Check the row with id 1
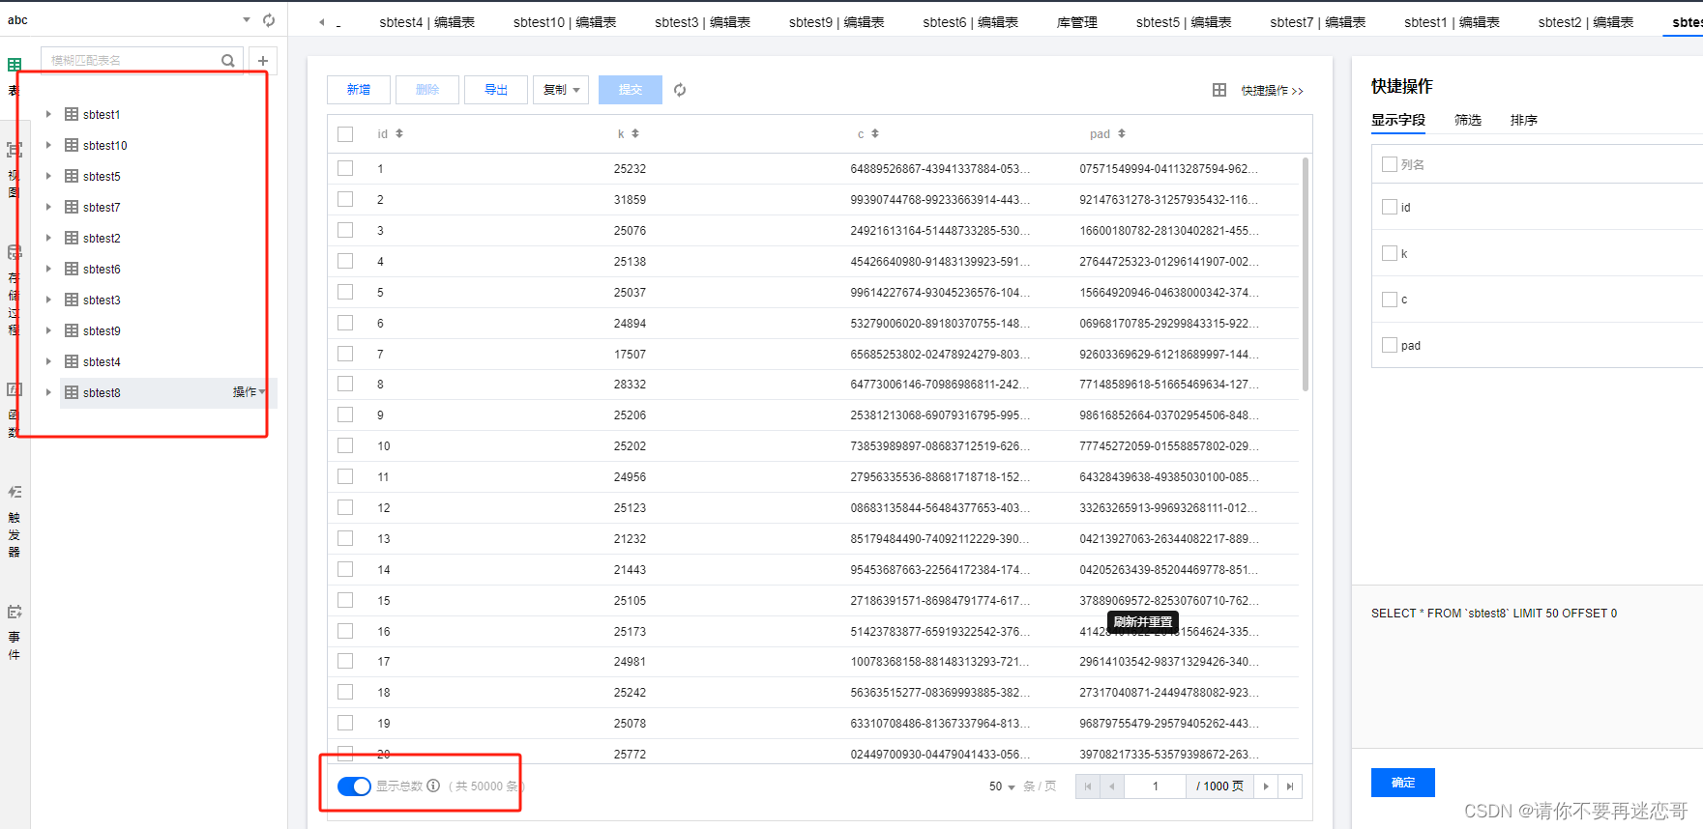The image size is (1703, 829). pyautogui.click(x=345, y=168)
